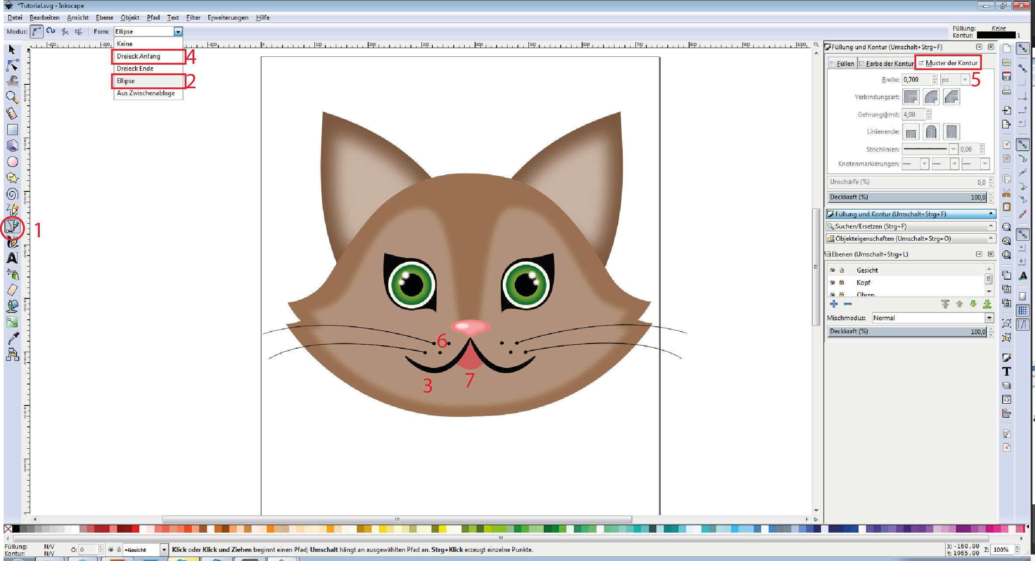
Task: Switch to Muster der Kontur tab
Action: 949,63
